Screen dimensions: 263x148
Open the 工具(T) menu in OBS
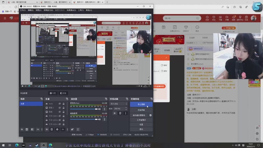81,10
